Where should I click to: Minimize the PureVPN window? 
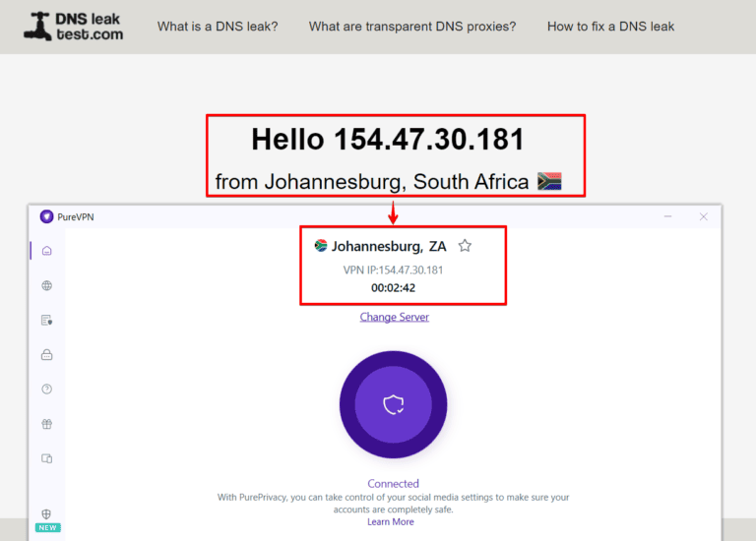point(668,216)
